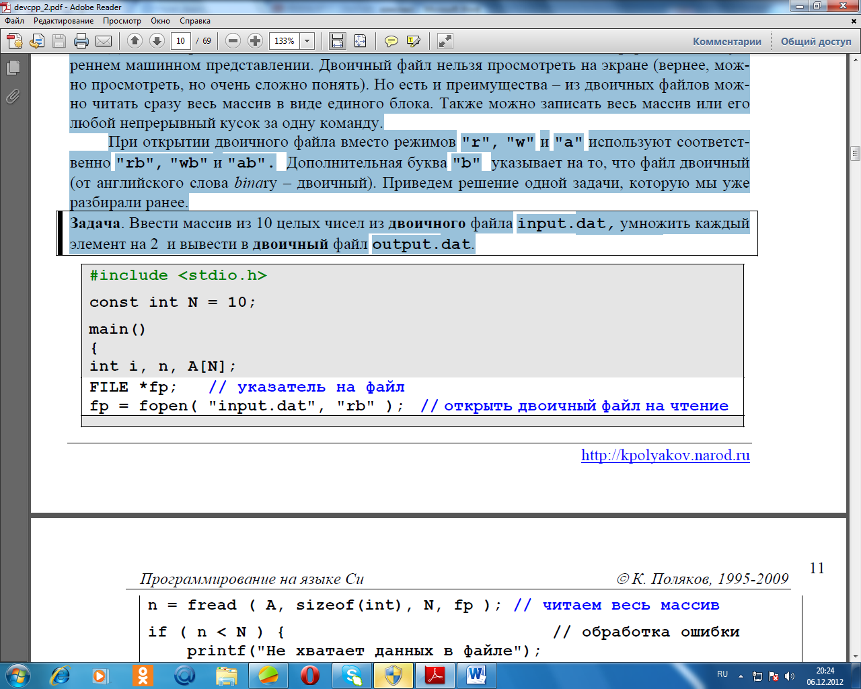Add a sticky note comment

pyautogui.click(x=391, y=41)
